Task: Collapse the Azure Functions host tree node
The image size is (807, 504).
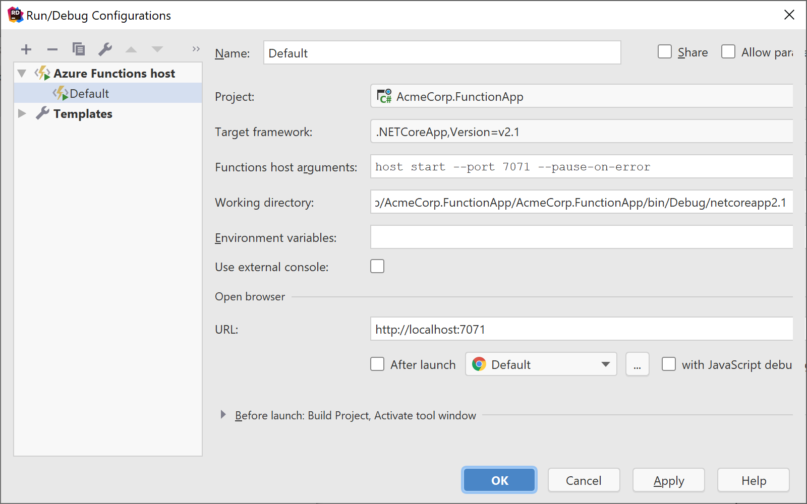Action: coord(22,73)
